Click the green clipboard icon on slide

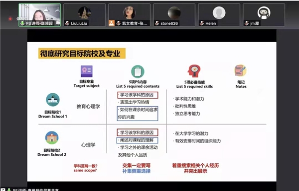(138, 71)
